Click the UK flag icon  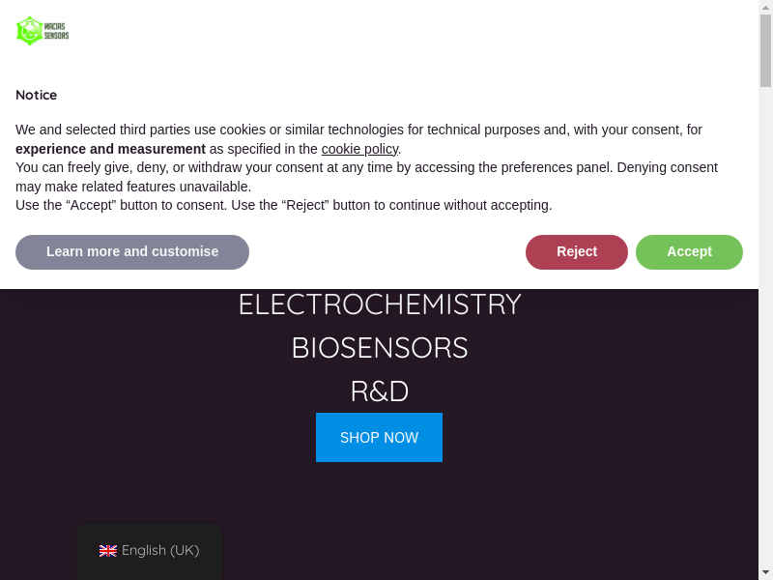(x=108, y=551)
